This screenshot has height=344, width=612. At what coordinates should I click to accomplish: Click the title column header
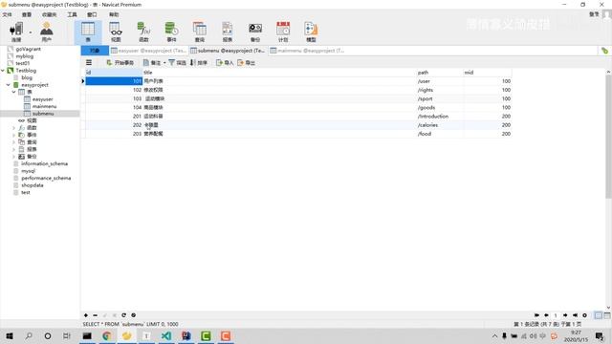[x=279, y=73]
